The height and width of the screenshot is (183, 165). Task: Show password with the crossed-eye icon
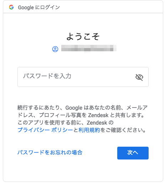click(139, 77)
